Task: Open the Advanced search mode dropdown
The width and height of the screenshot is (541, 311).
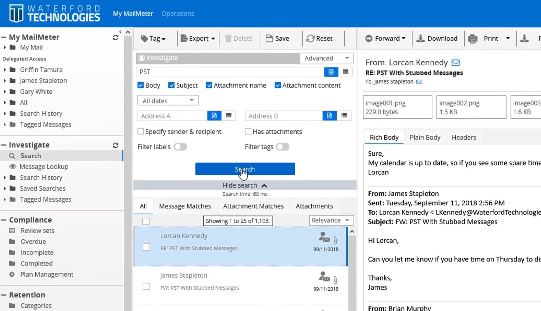Action: tap(327, 58)
